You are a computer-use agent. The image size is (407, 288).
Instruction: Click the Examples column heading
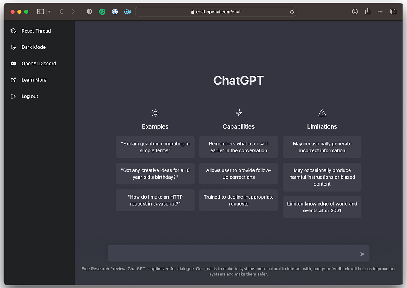coord(155,126)
